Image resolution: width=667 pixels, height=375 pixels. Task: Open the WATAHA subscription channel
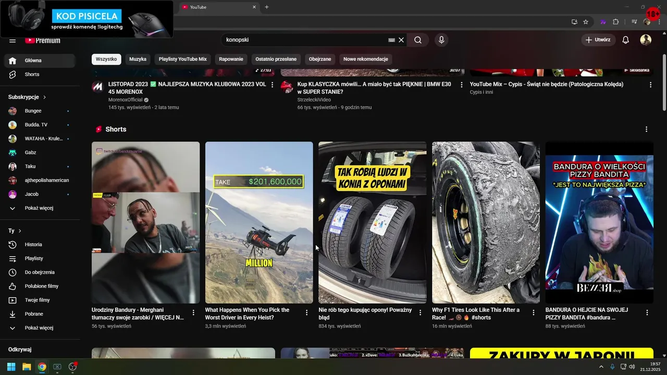click(40, 139)
